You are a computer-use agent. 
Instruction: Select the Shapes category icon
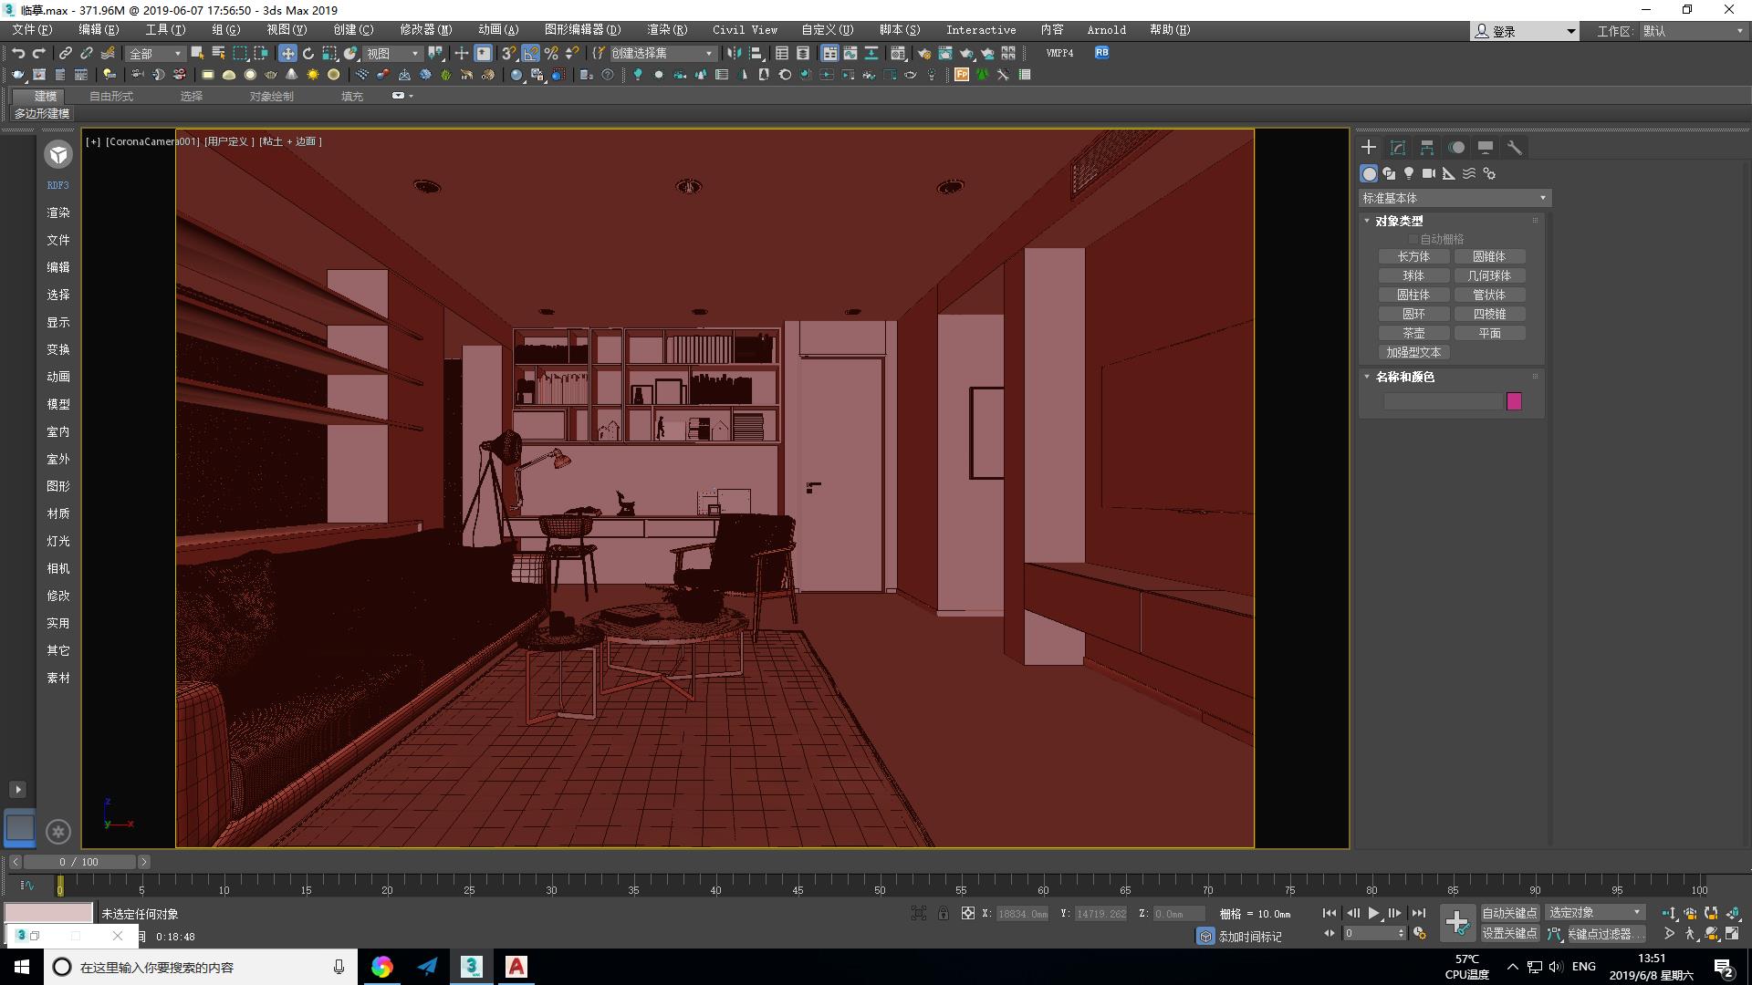point(1389,173)
